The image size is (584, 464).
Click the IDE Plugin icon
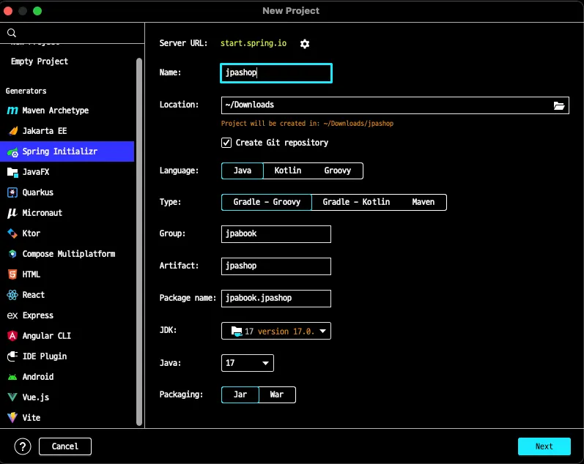12,356
